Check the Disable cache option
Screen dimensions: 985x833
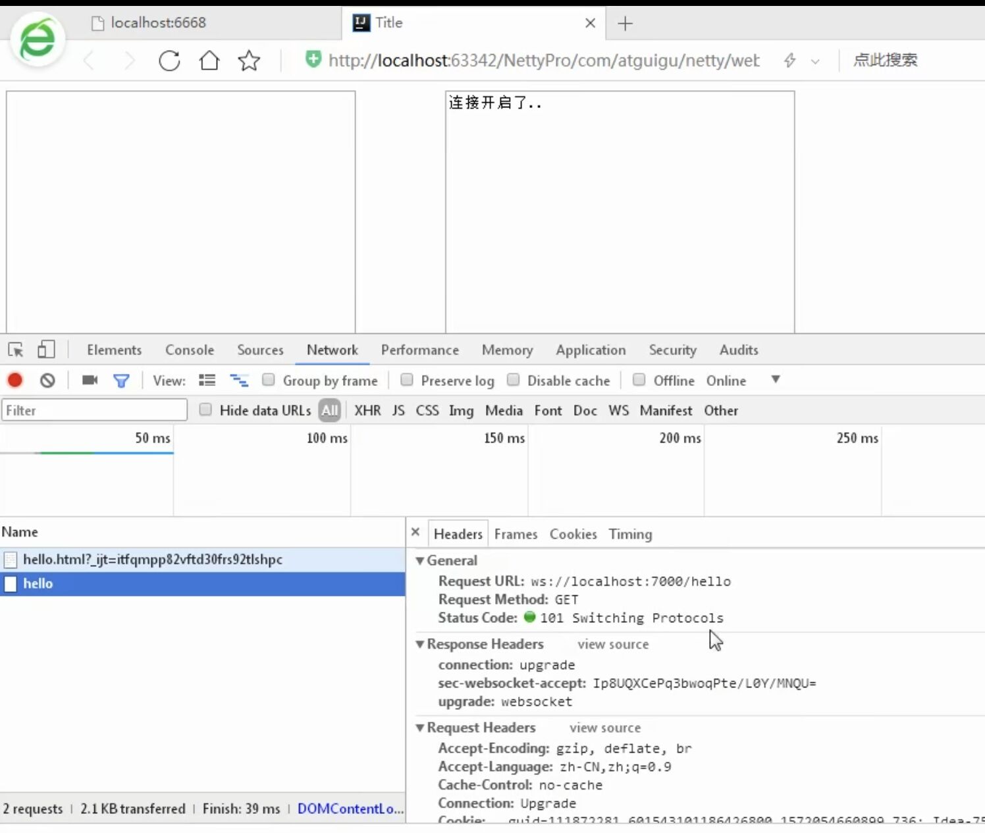pos(514,380)
